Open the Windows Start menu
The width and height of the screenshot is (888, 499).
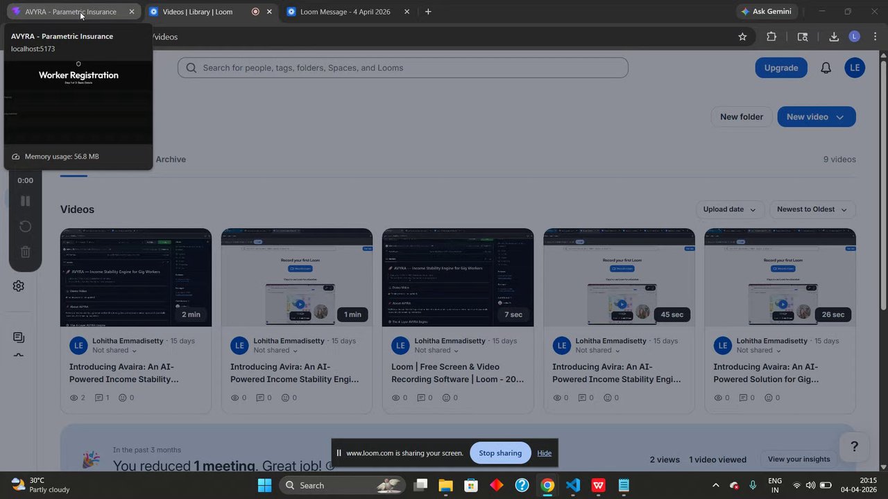[x=264, y=485]
